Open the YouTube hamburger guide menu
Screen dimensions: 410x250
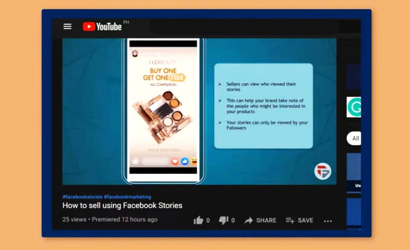click(x=67, y=26)
